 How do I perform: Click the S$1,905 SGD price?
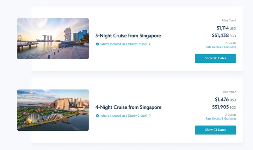224,107
